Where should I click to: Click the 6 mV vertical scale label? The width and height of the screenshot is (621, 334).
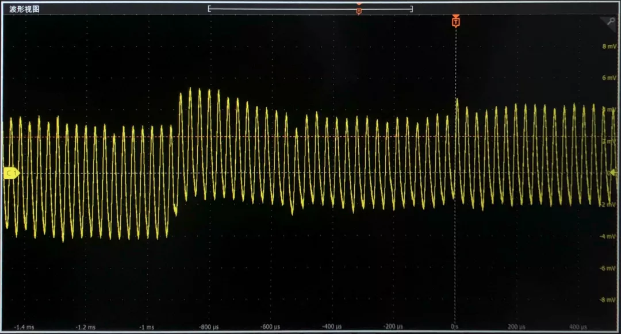[x=609, y=78]
